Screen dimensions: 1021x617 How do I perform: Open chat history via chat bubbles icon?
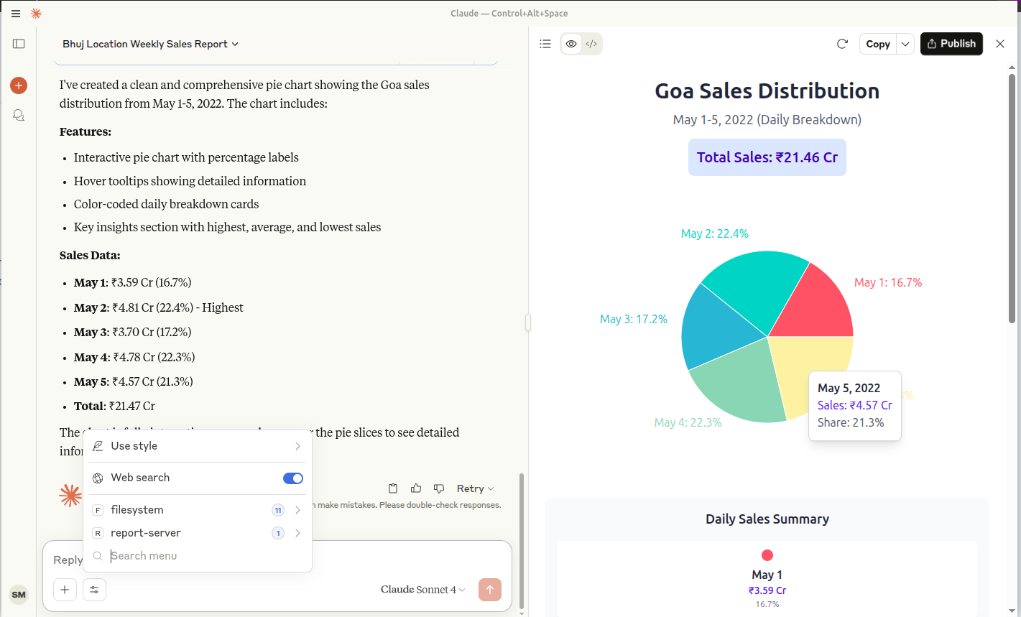click(19, 115)
